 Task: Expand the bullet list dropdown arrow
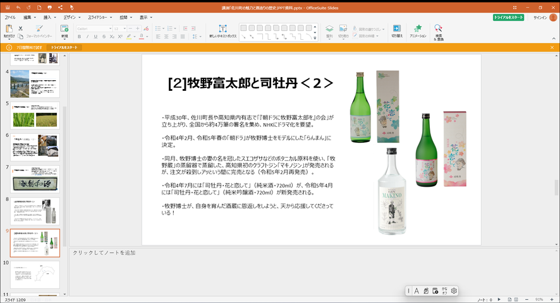point(164,28)
